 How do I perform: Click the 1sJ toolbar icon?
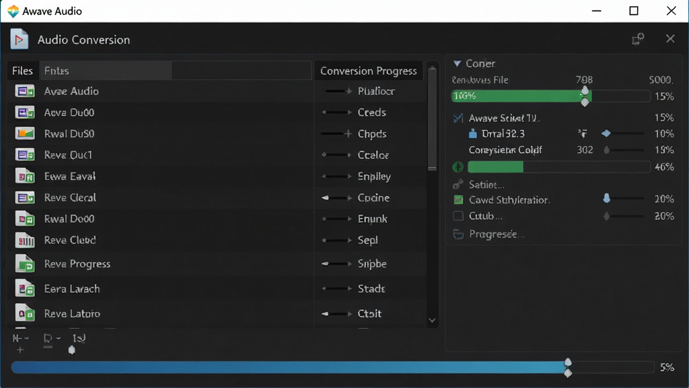[x=79, y=338]
